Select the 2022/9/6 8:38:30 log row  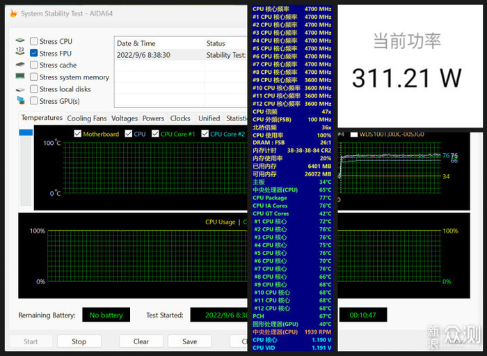coord(182,55)
